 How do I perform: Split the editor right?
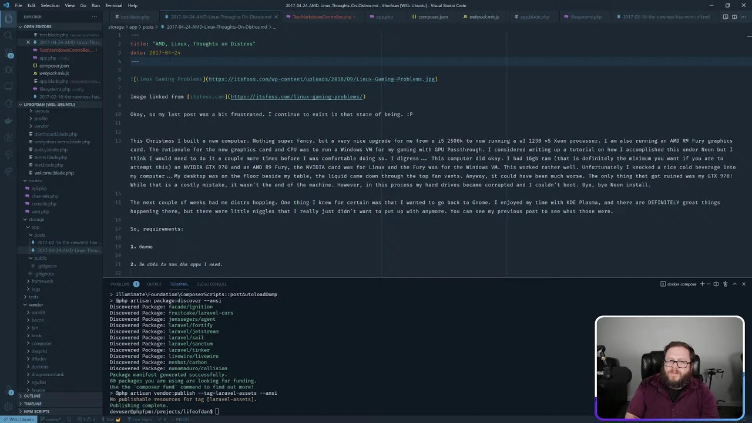coord(734,17)
